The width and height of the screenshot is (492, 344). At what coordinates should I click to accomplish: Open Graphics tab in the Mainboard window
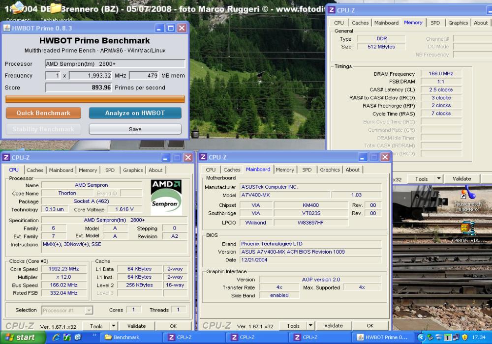coord(330,170)
